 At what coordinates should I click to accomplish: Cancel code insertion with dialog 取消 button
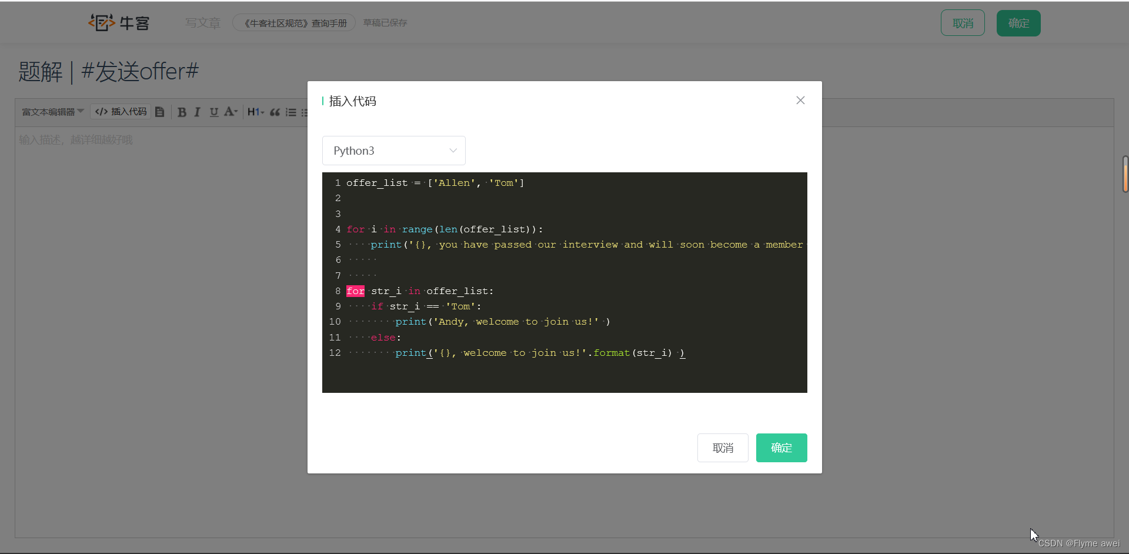coord(723,448)
